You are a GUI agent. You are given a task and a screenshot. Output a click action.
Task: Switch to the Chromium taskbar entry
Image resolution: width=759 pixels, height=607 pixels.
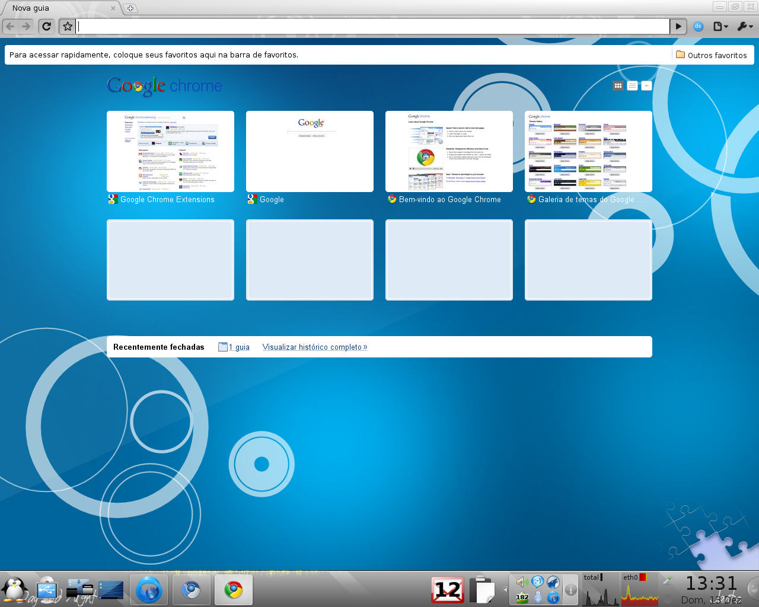point(192,590)
